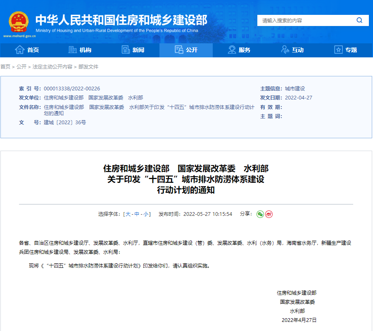Select document number 建城〔2022〕36号
The image size is (373, 331).
pyautogui.click(x=65, y=123)
